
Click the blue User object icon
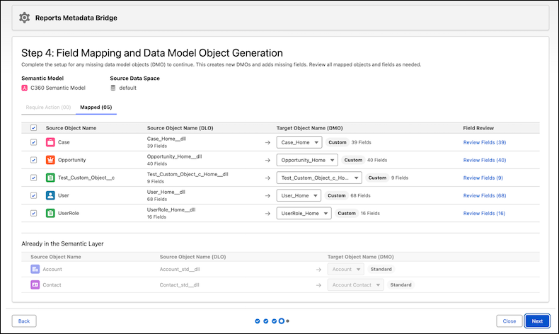[x=50, y=195]
